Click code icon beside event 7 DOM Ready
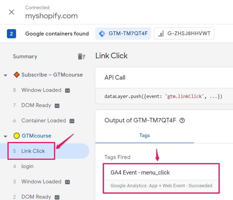This screenshot has width=233, height=200. click(57, 106)
